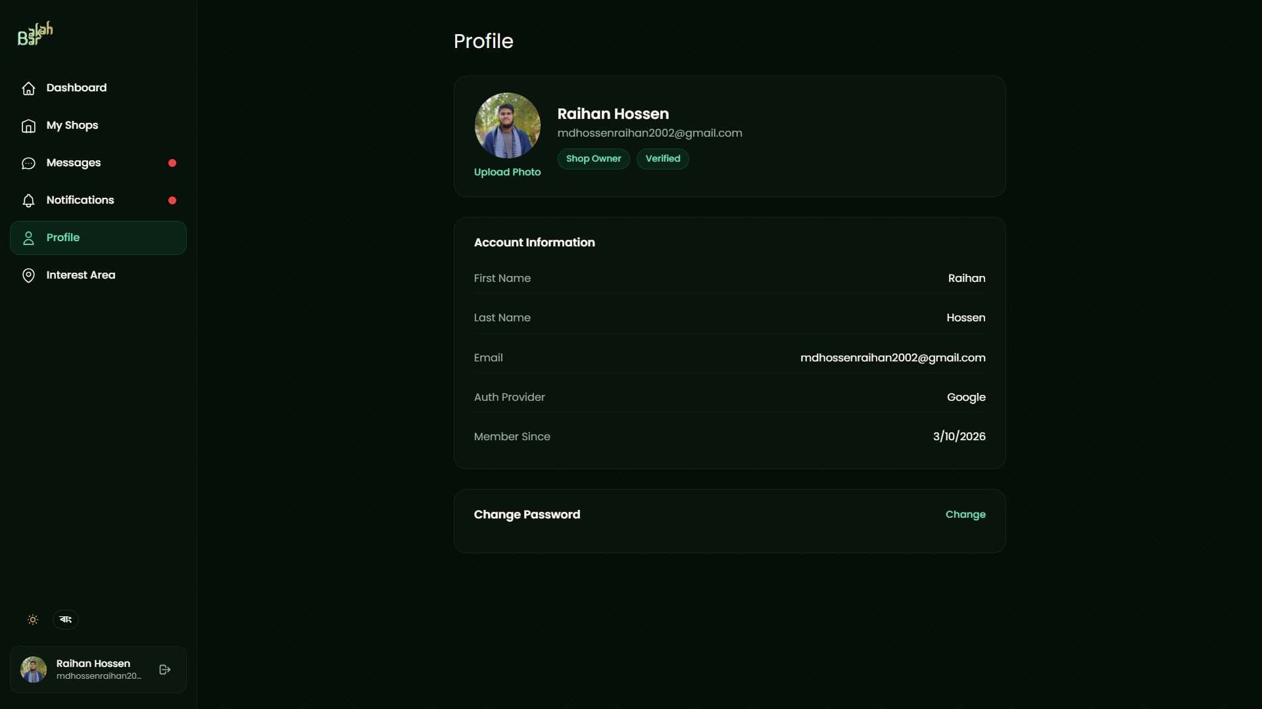Click the small user avatar in the sidebar footer
Viewport: 1262px width, 709px height.
coord(34,670)
